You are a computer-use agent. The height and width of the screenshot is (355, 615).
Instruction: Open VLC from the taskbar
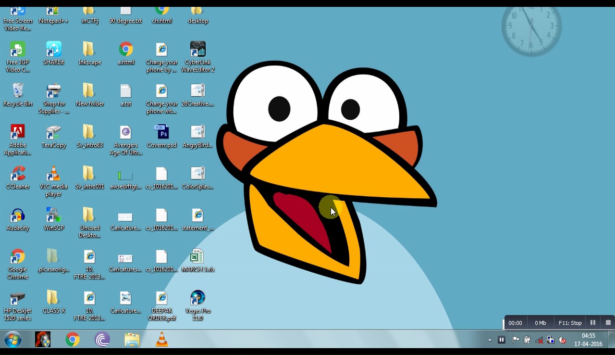162,340
